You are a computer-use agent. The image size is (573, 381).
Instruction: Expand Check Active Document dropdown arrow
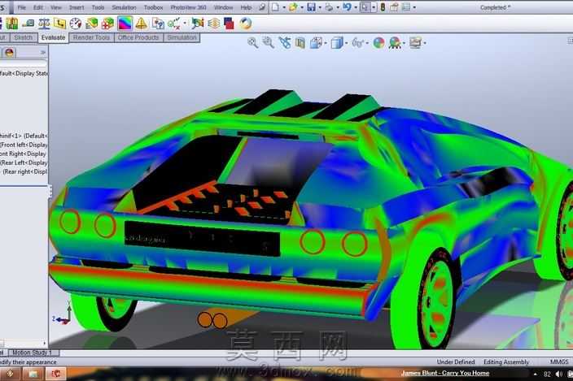(x=185, y=24)
